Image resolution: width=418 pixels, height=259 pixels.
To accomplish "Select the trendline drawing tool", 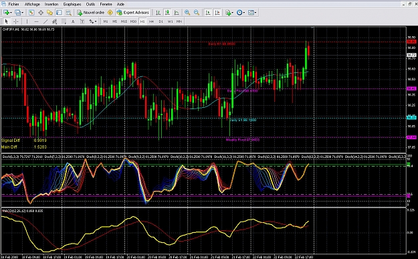I will pyautogui.click(x=45, y=21).
